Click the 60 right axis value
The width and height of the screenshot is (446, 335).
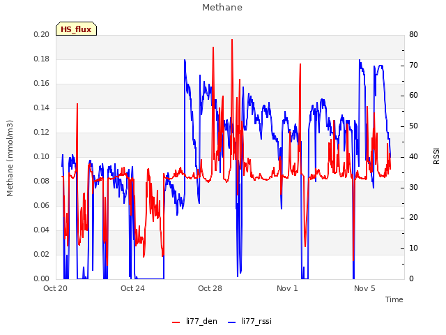(413, 96)
